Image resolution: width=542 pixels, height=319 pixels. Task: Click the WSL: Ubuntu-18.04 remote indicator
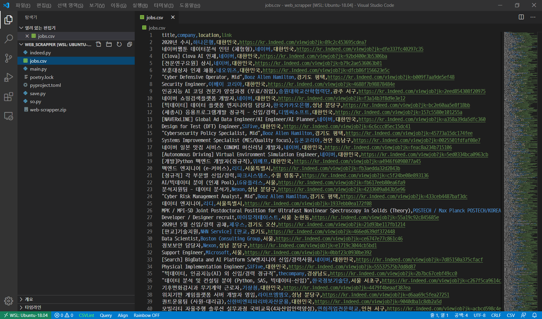pyautogui.click(x=25, y=315)
